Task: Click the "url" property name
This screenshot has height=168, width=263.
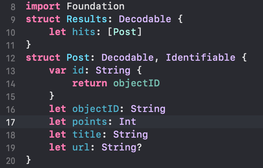Action: click(81, 147)
